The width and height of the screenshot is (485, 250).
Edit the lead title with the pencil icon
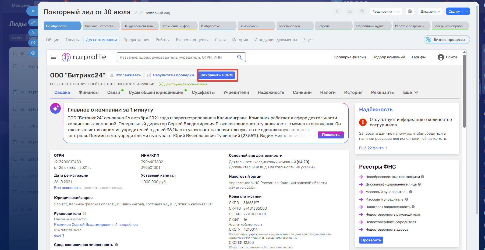(x=136, y=13)
